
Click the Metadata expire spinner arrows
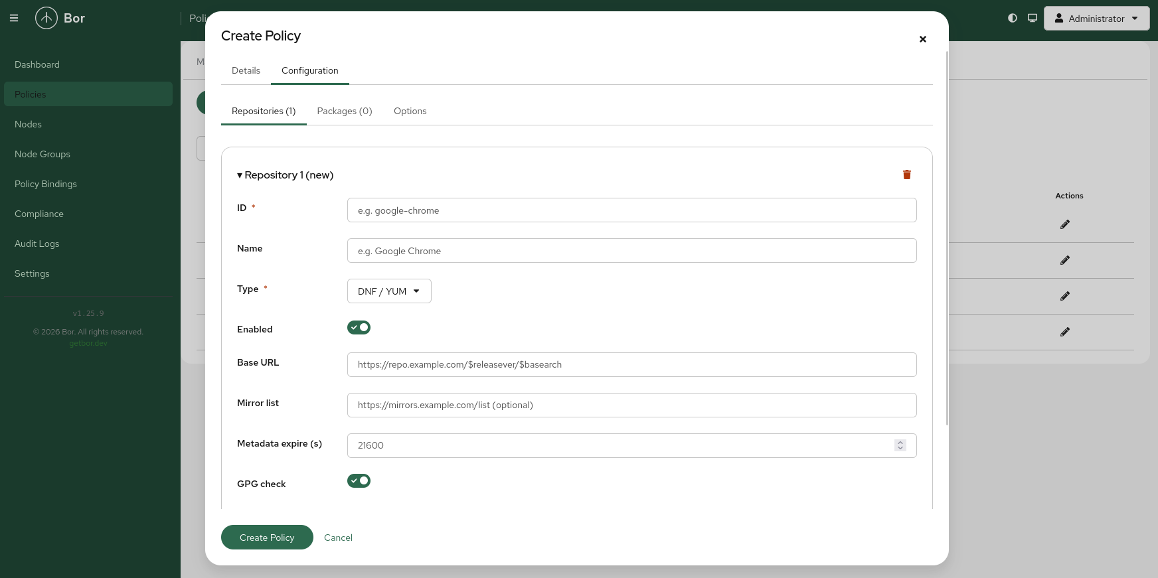click(x=900, y=445)
